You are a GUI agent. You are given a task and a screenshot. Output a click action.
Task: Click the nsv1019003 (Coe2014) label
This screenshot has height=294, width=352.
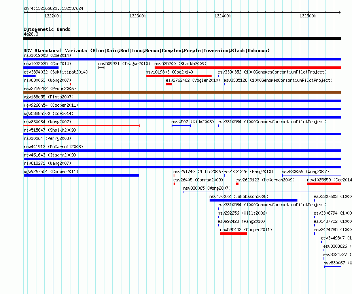[47, 55]
